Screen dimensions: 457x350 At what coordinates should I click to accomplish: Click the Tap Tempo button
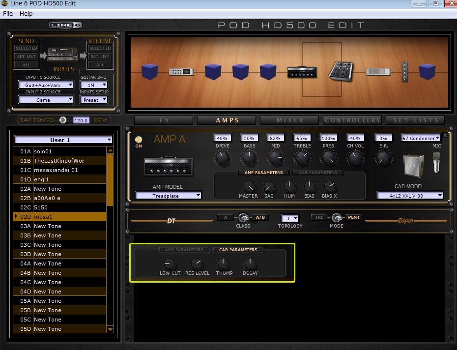[63, 120]
